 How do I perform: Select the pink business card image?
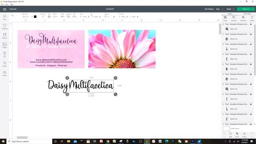[51, 49]
